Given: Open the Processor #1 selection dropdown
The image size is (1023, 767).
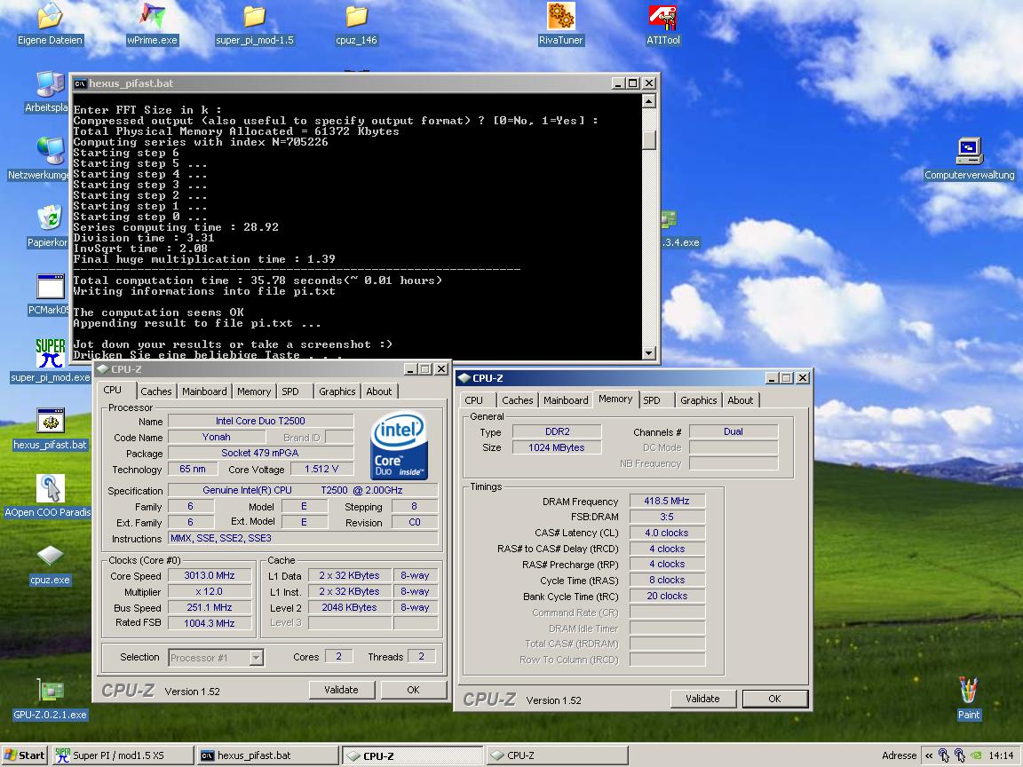Looking at the screenshot, I should pos(257,658).
